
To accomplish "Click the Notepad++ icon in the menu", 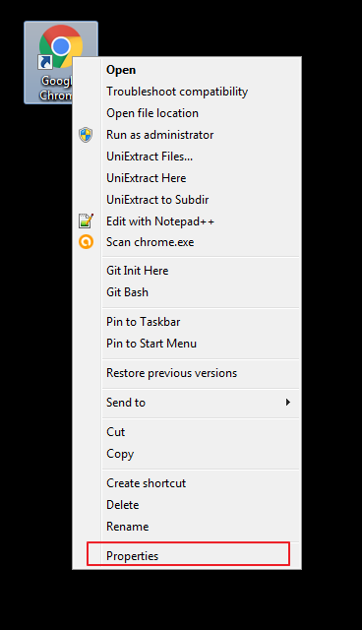I will click(86, 220).
